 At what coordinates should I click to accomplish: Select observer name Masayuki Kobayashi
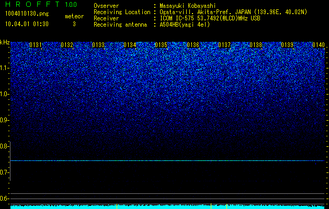click(x=188, y=6)
